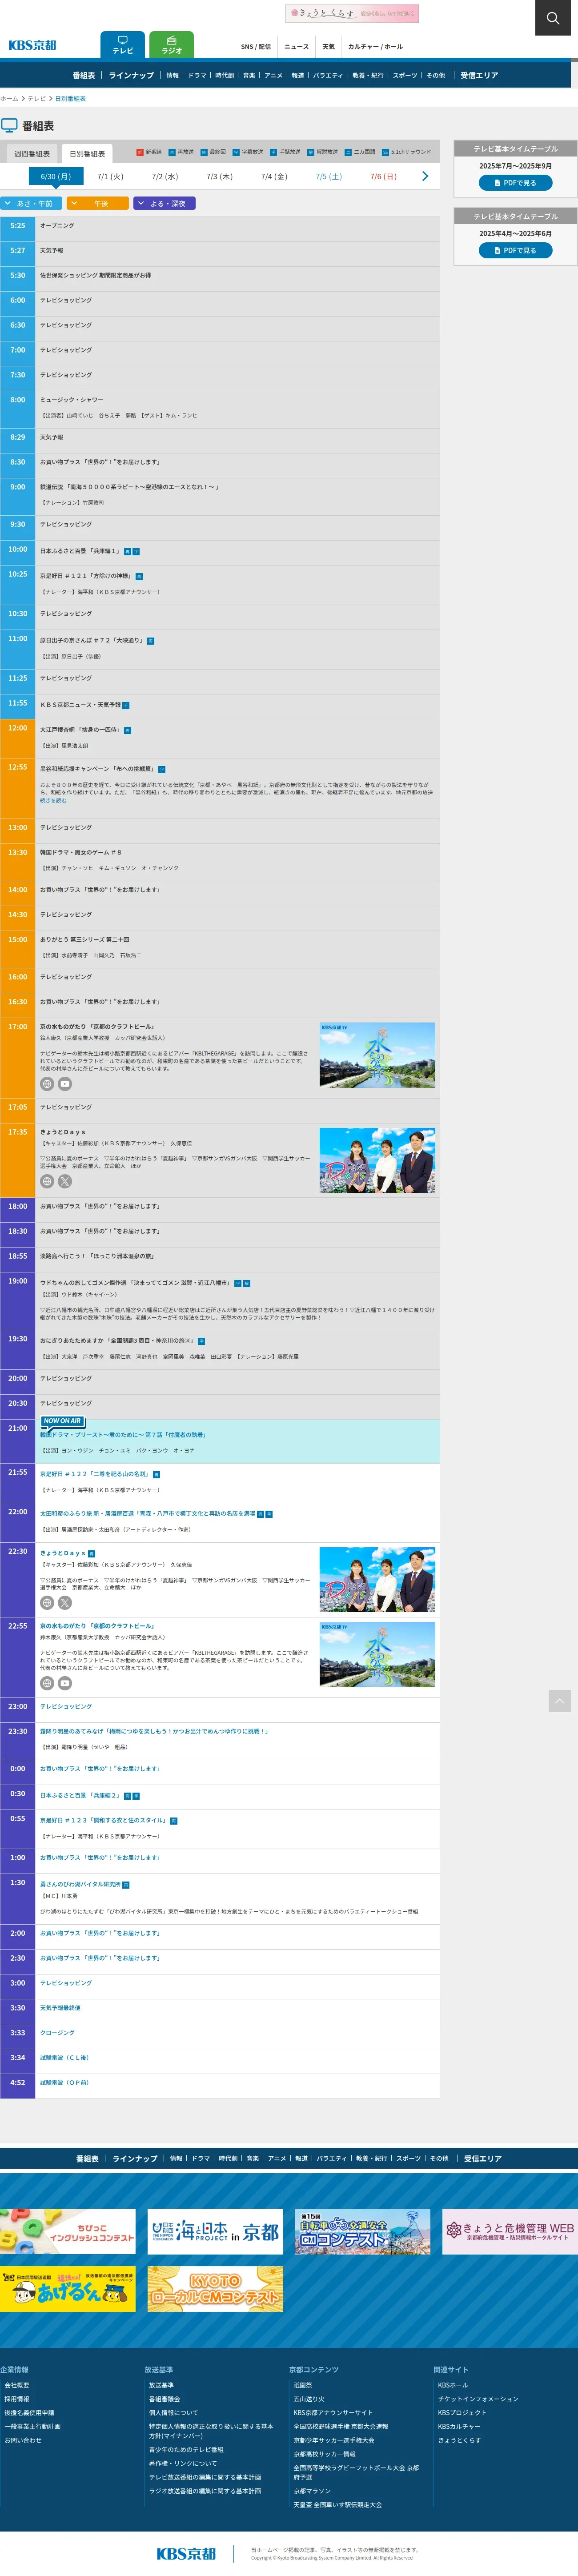View PDF for 2025年7月〜2025年9月 timetable

tap(515, 183)
